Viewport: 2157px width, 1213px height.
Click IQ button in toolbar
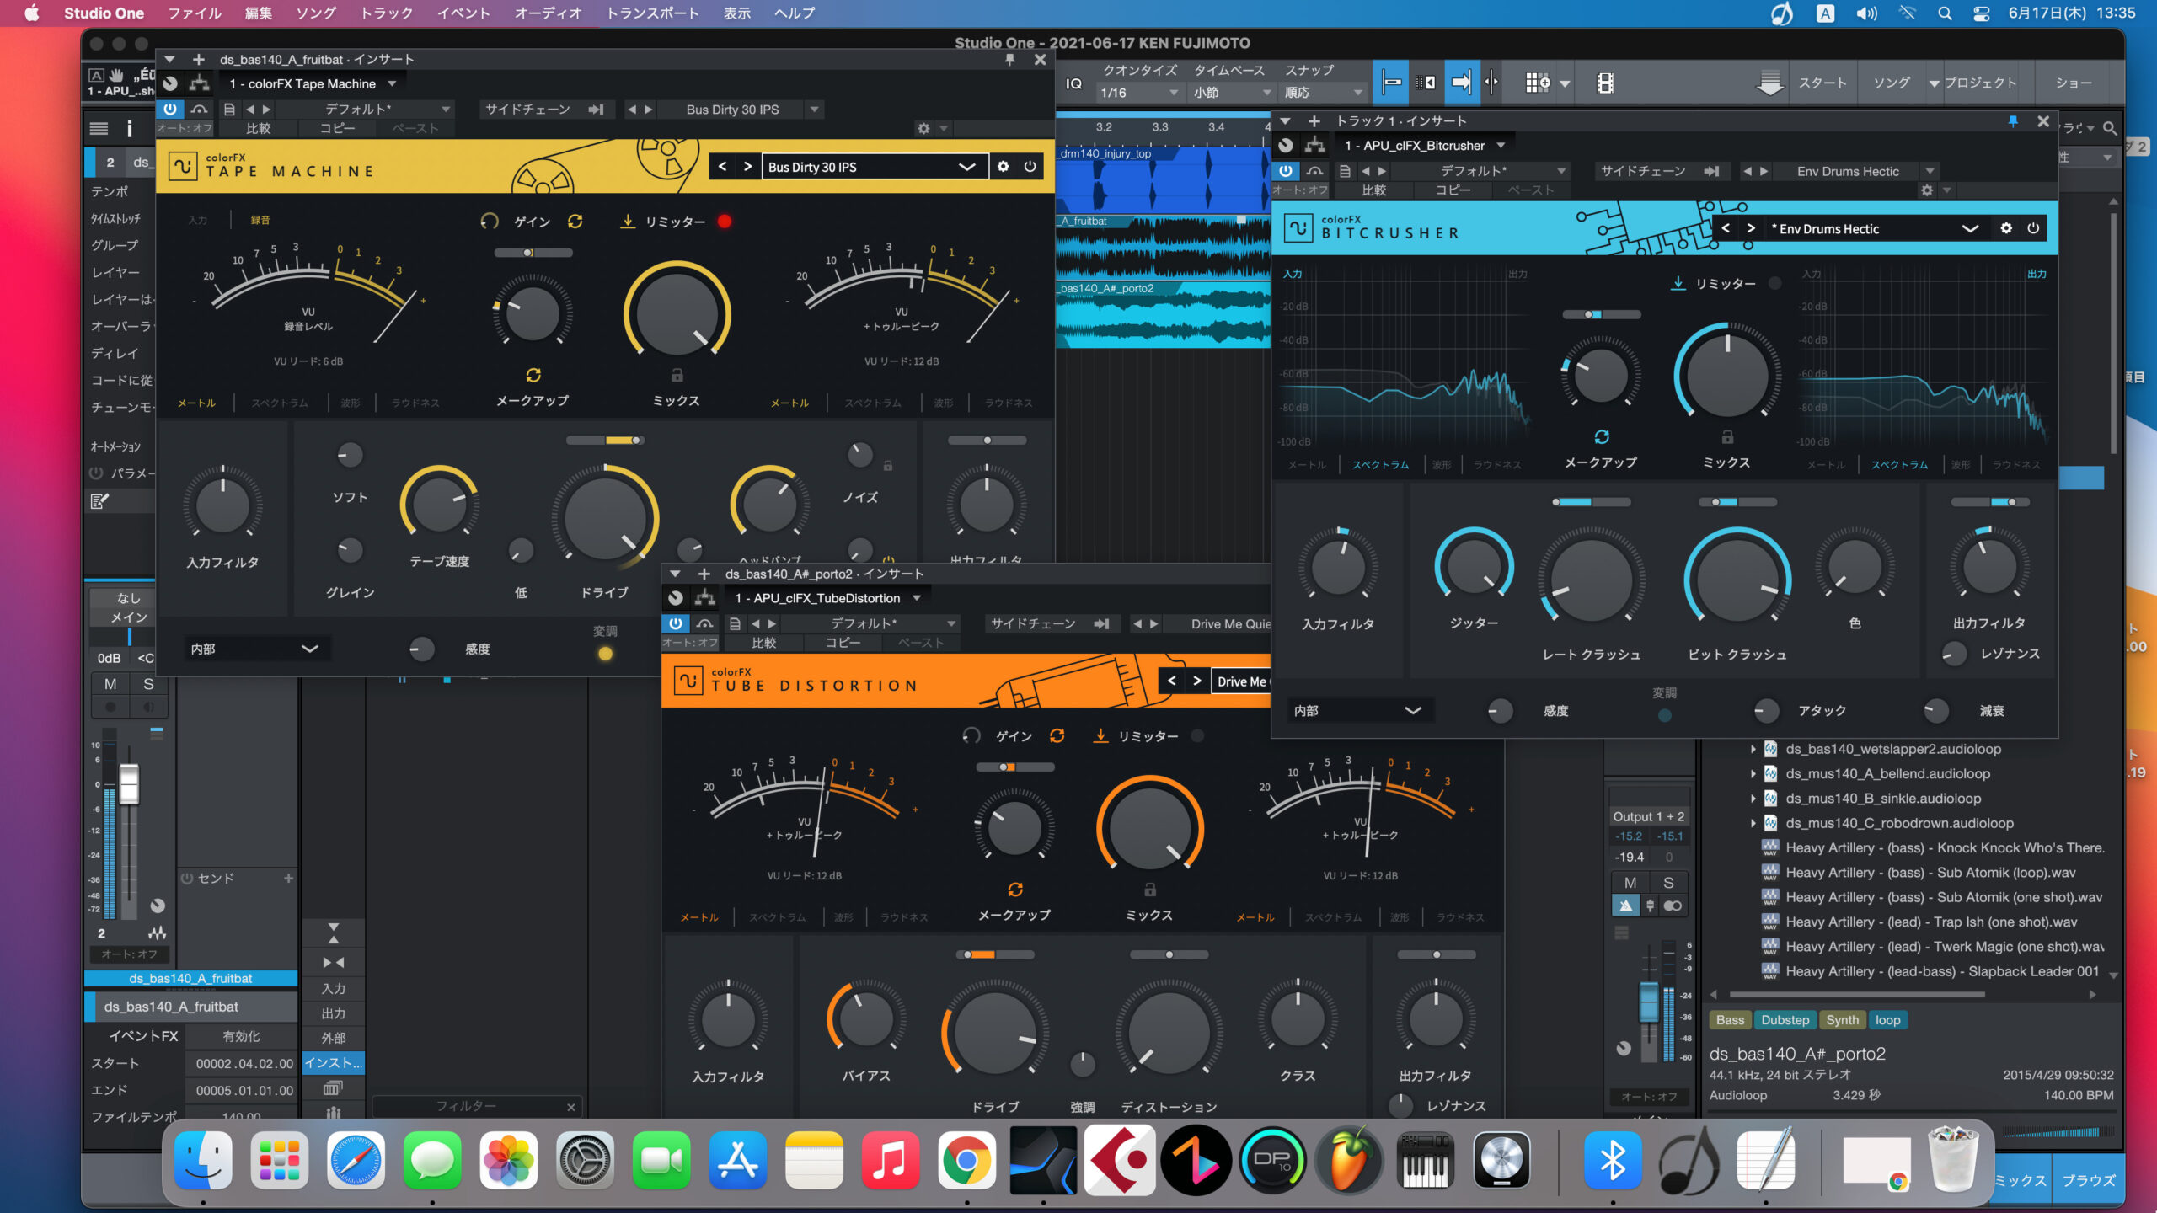[1073, 83]
